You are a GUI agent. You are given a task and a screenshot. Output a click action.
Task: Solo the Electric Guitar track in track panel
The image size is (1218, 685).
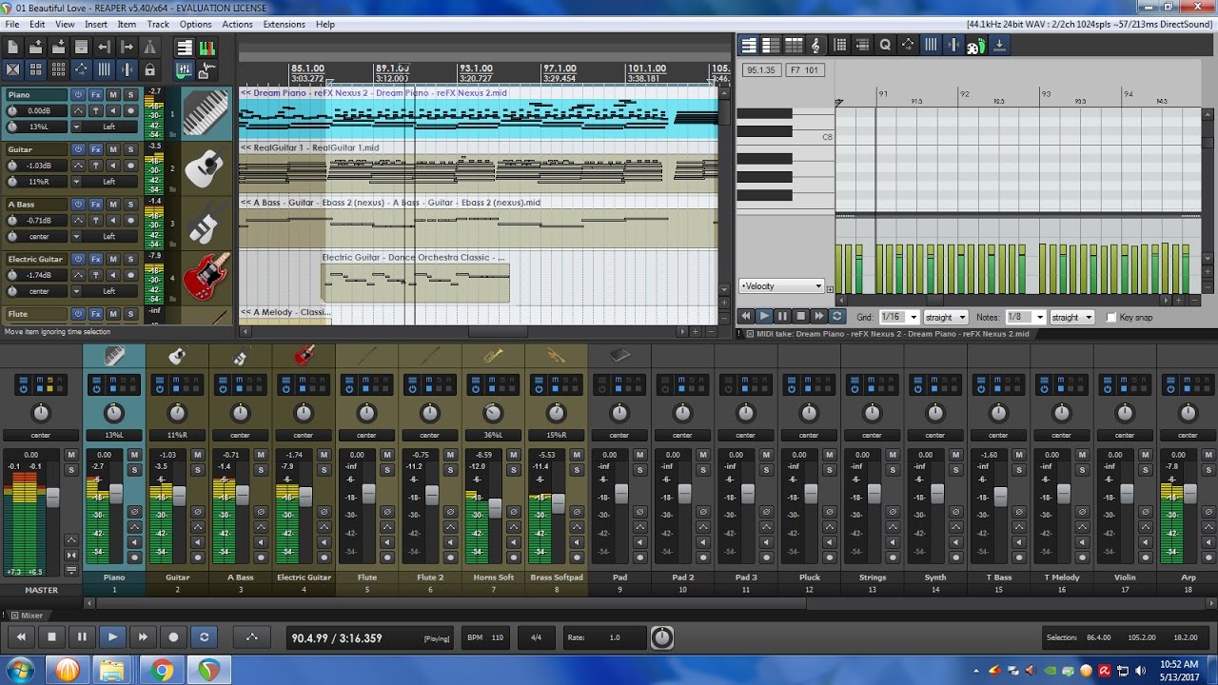pyautogui.click(x=130, y=259)
